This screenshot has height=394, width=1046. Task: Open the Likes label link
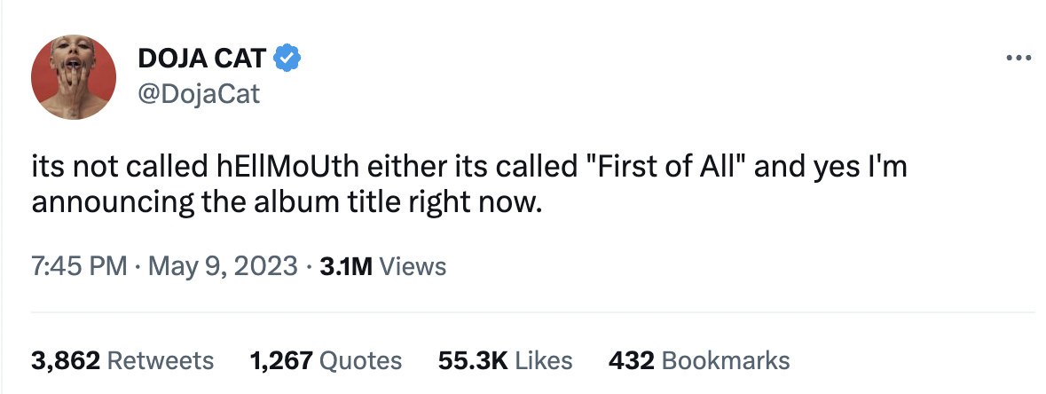tap(544, 360)
